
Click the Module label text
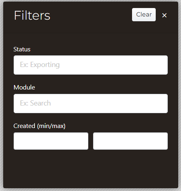coord(24,87)
